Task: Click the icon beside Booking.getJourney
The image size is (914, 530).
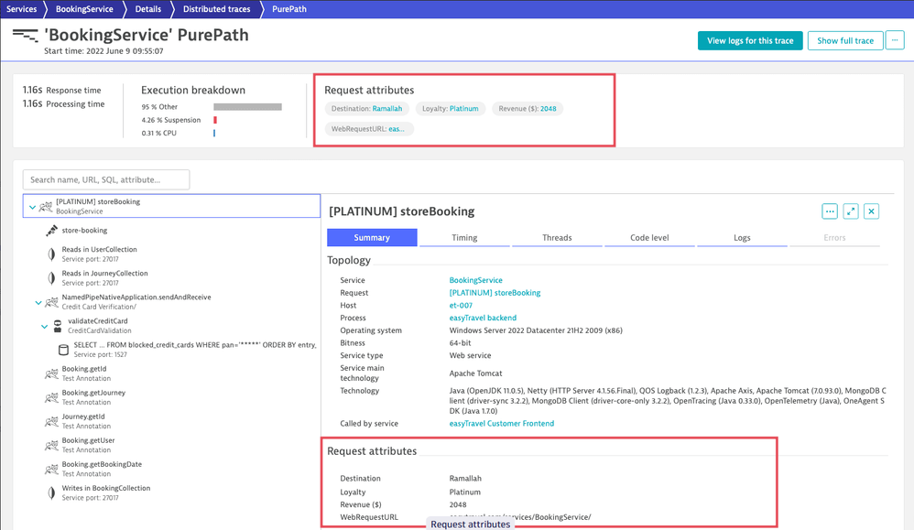Action: click(52, 398)
